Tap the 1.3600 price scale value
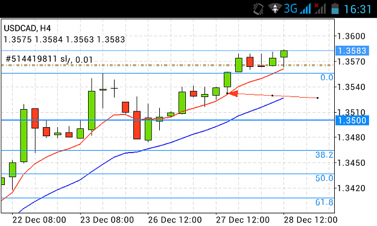The height and width of the screenshot is (226, 377). 351,36
